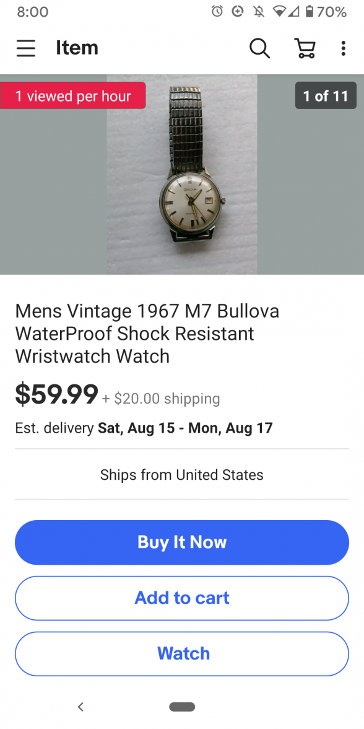Open the Bulova watch photo
The width and height of the screenshot is (364, 729).
pyautogui.click(x=182, y=174)
